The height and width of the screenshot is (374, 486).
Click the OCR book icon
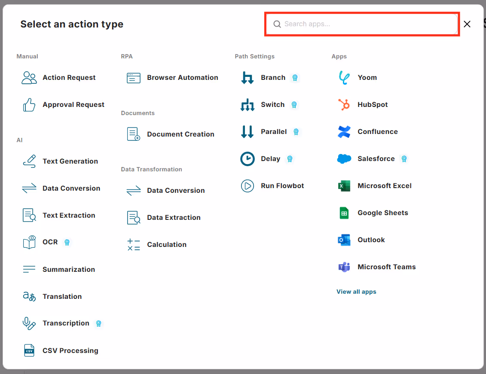point(29,242)
